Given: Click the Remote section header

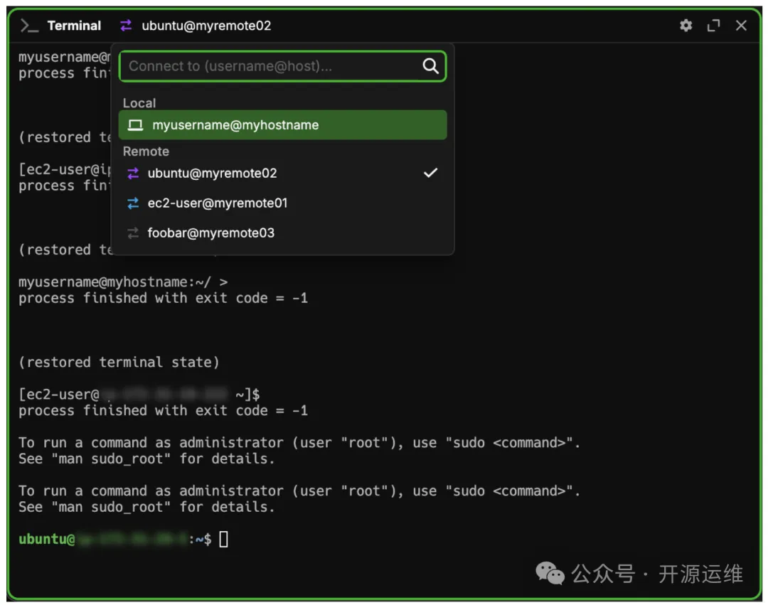Looking at the screenshot, I should [146, 151].
